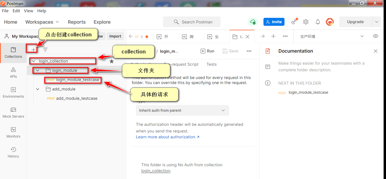Open a new tab with plus icon
Image resolution: width=386 pixels, height=179 pixels.
click(273, 36)
